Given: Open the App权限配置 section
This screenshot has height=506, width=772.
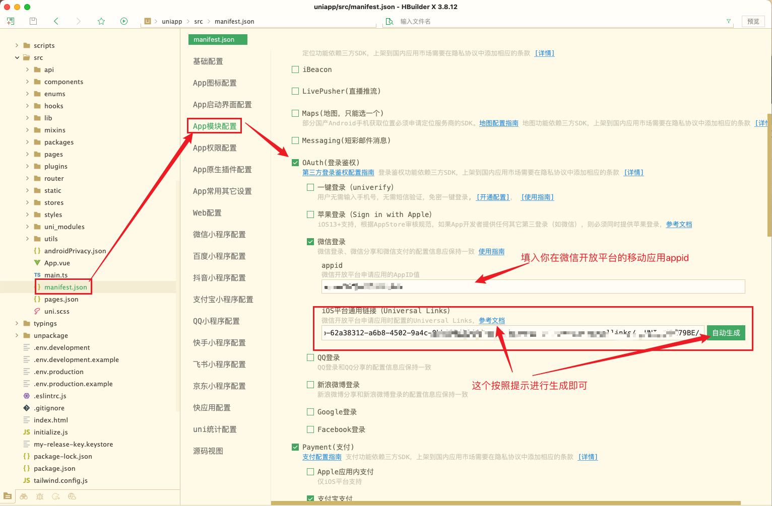Looking at the screenshot, I should 215,148.
